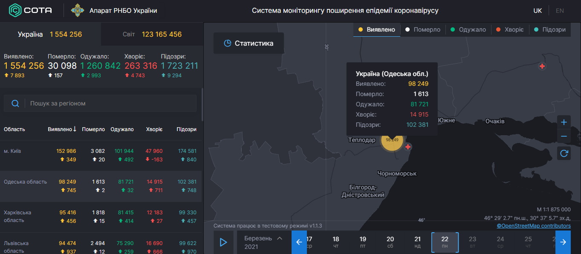Refresh the map with the circular arrow icon
The height and width of the screenshot is (254, 581).
(x=564, y=154)
